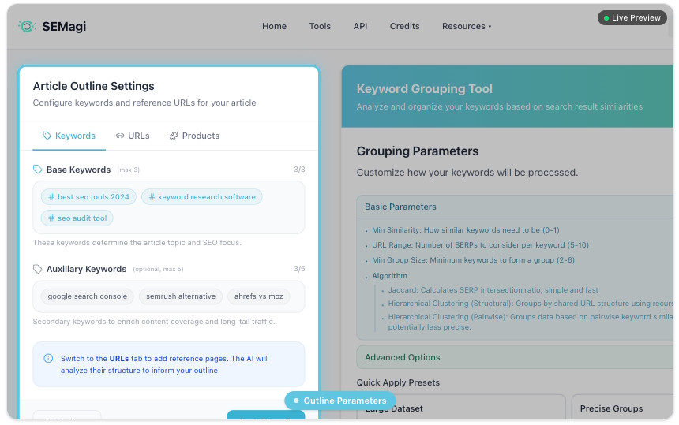Choose the Precise Groups preset card
The height and width of the screenshot is (425, 679).
click(622, 408)
